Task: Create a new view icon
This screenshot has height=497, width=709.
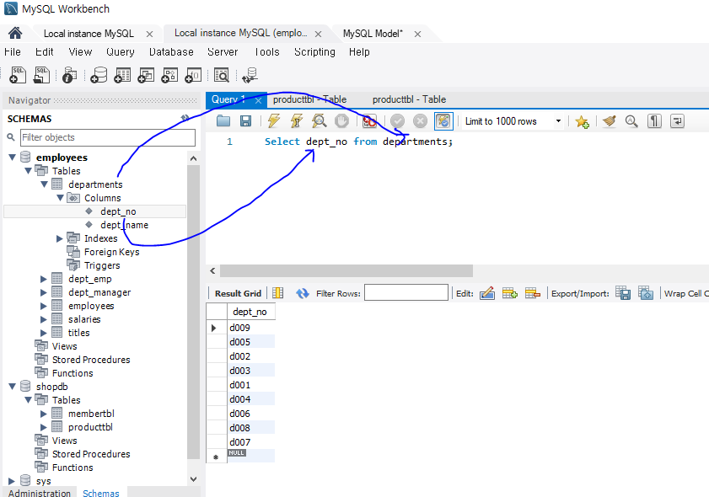Action: pyautogui.click(x=146, y=76)
